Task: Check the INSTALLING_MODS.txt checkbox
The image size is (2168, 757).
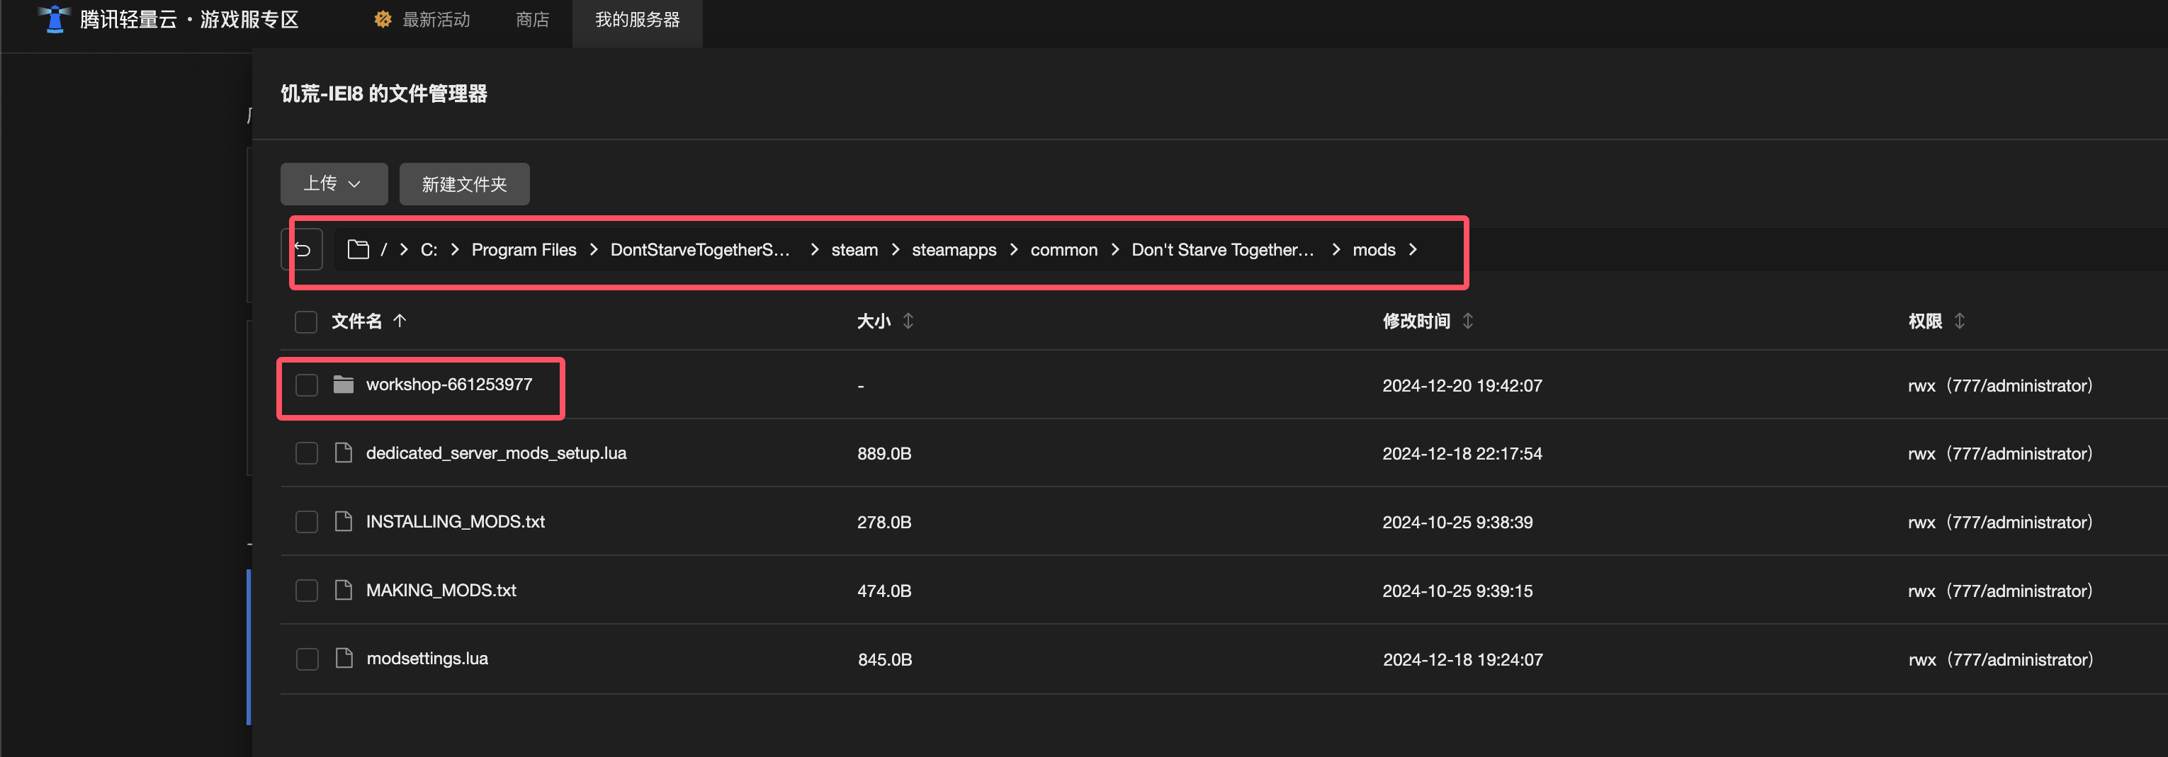Action: click(x=306, y=523)
